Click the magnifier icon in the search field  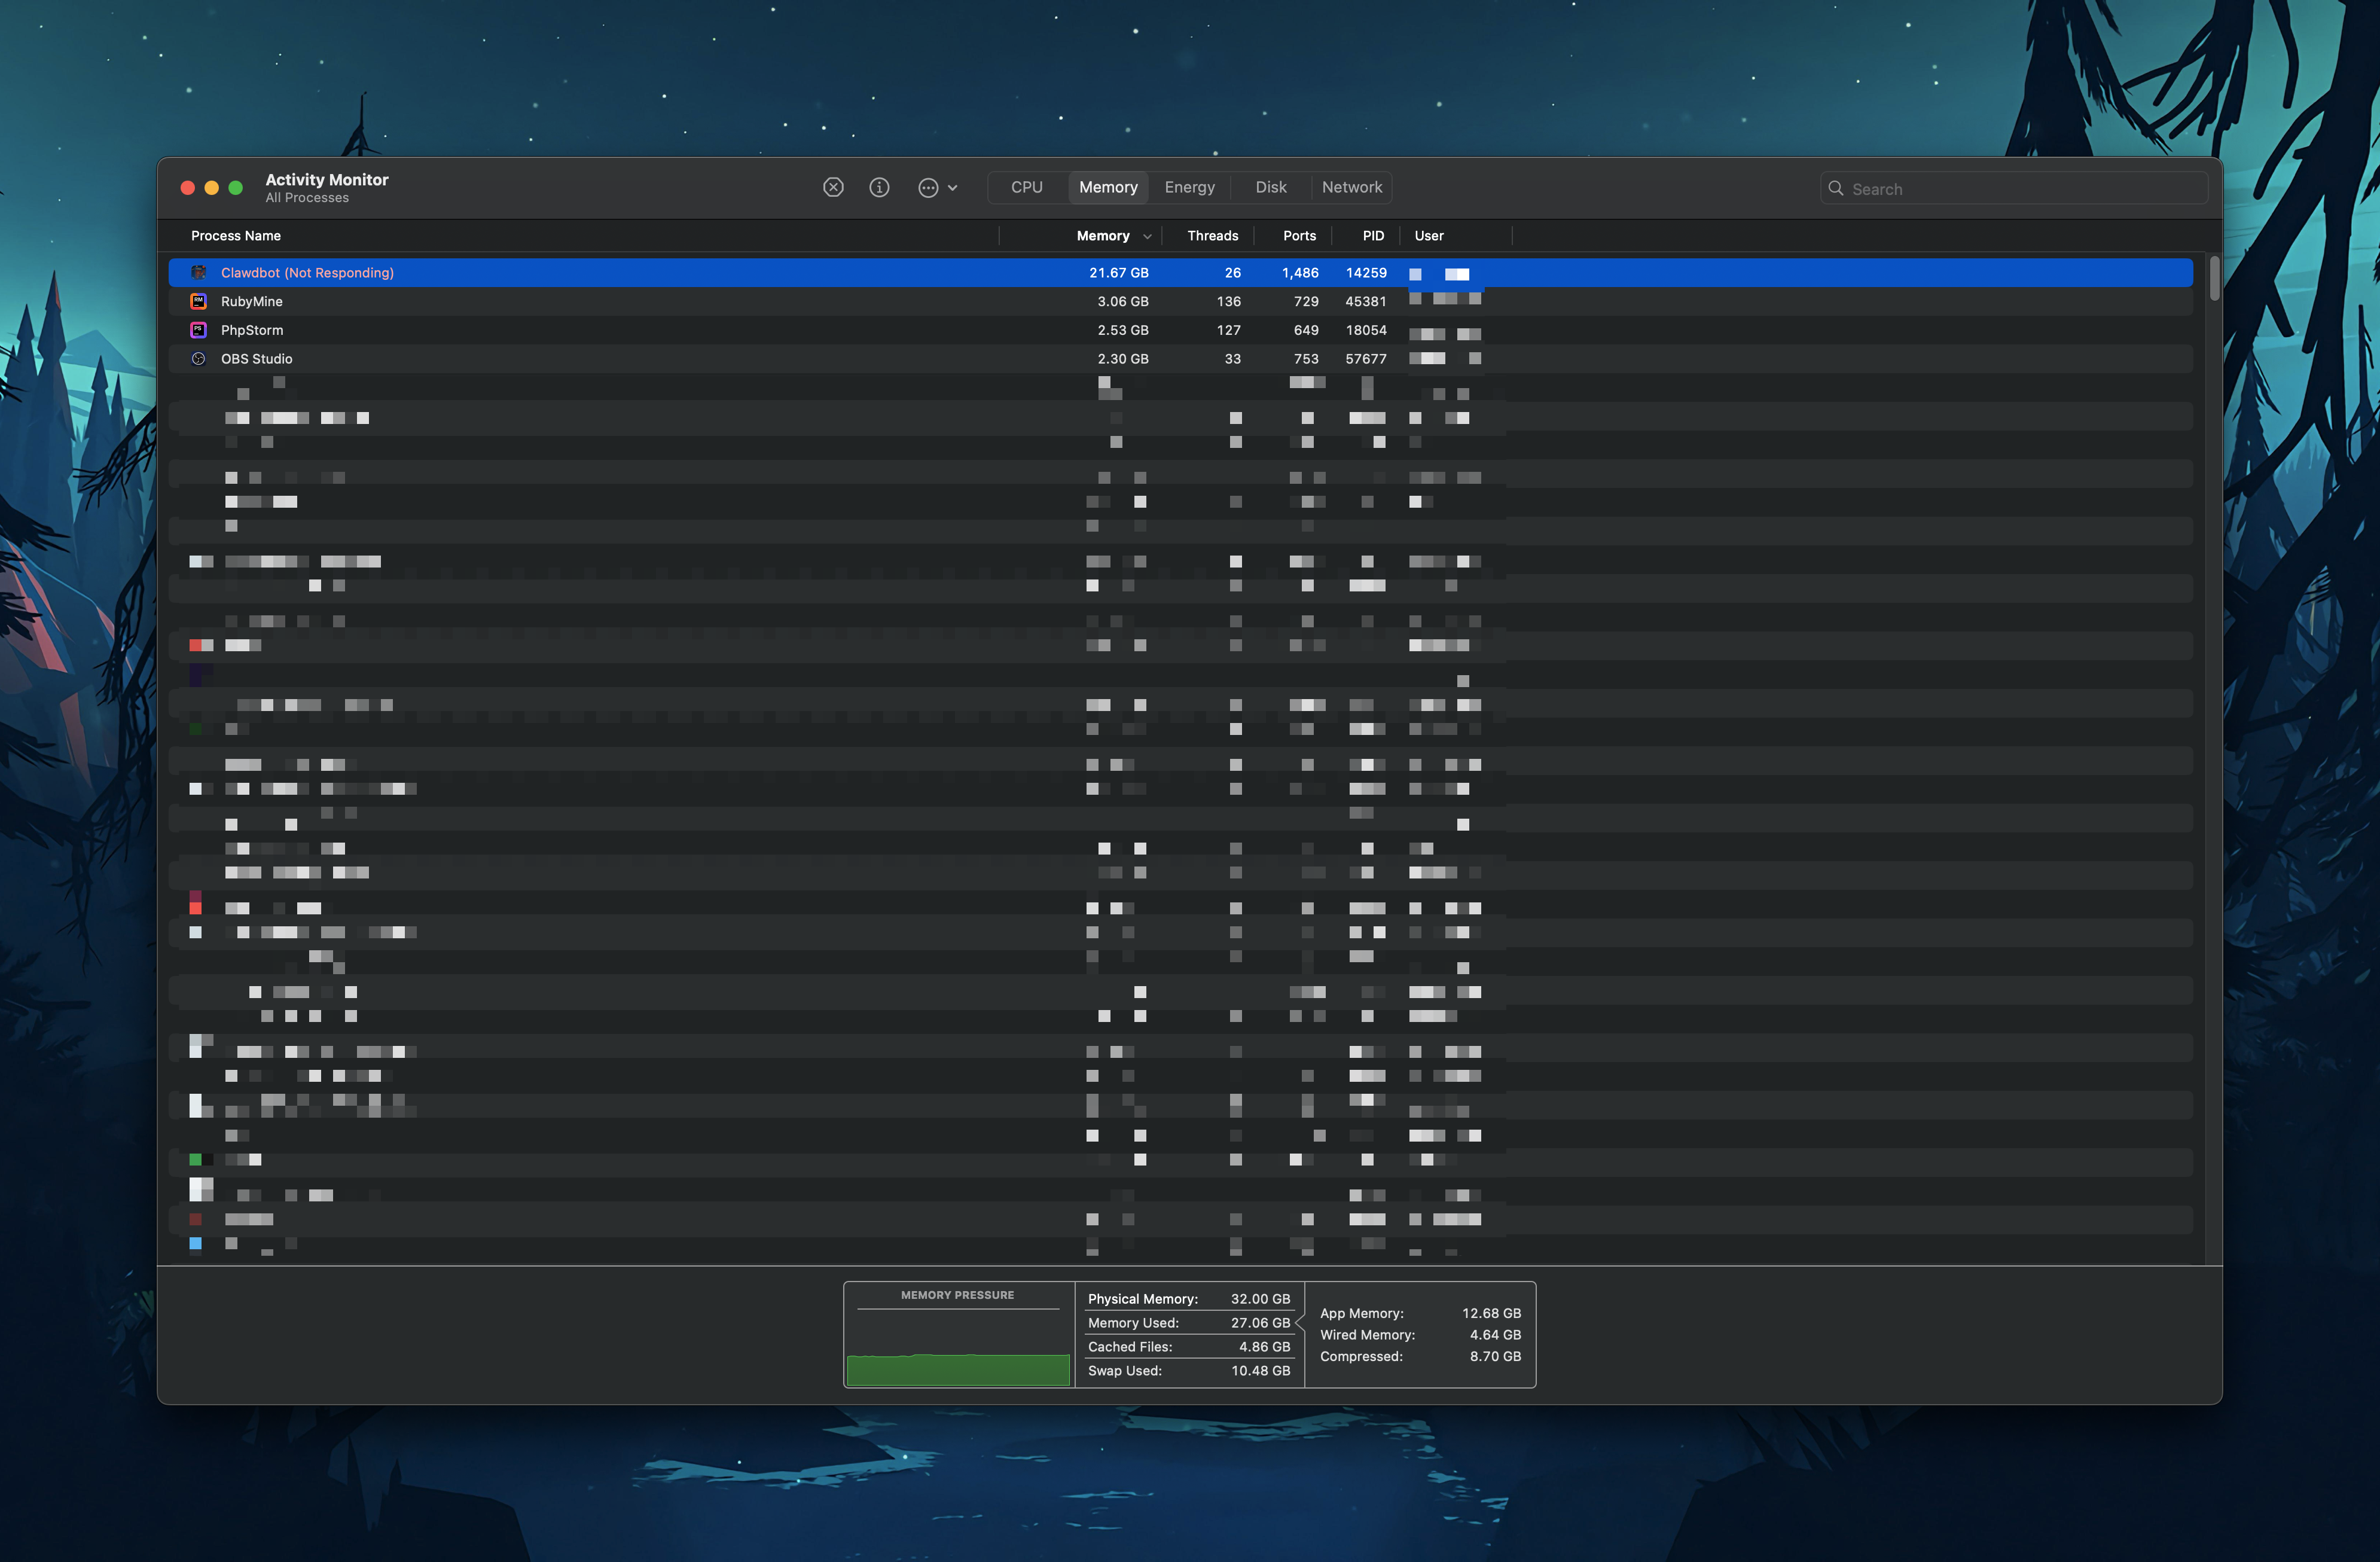[x=1836, y=188]
